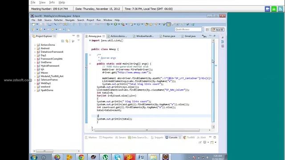Image resolution: width=285 pixels, height=160 pixels.
Task: Switch to the JUnit view tab
Action: click(x=201, y=137)
